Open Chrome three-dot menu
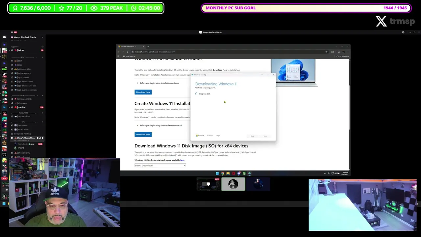The height and width of the screenshot is (237, 421). [x=348, y=52]
